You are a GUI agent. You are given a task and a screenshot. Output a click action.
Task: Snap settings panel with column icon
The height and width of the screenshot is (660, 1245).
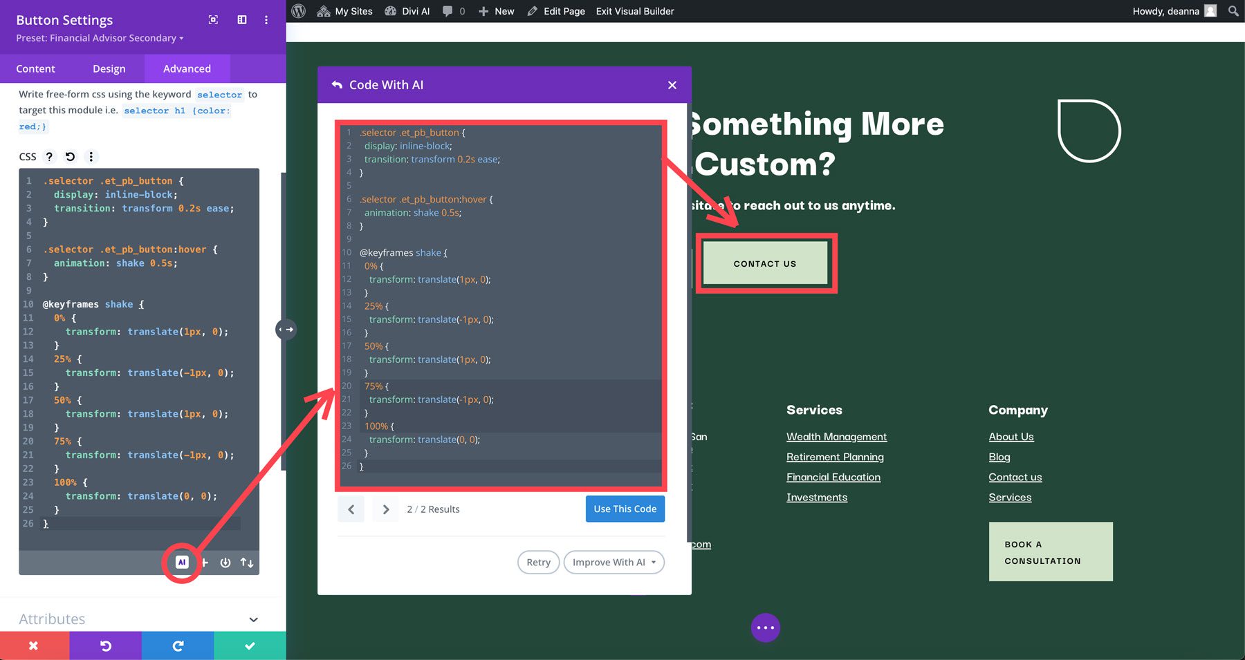click(242, 20)
